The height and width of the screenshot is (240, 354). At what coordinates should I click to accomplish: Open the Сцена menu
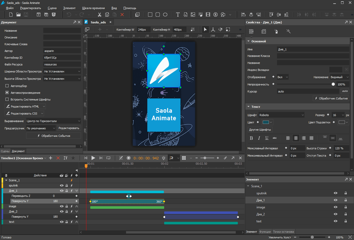tap(52, 8)
